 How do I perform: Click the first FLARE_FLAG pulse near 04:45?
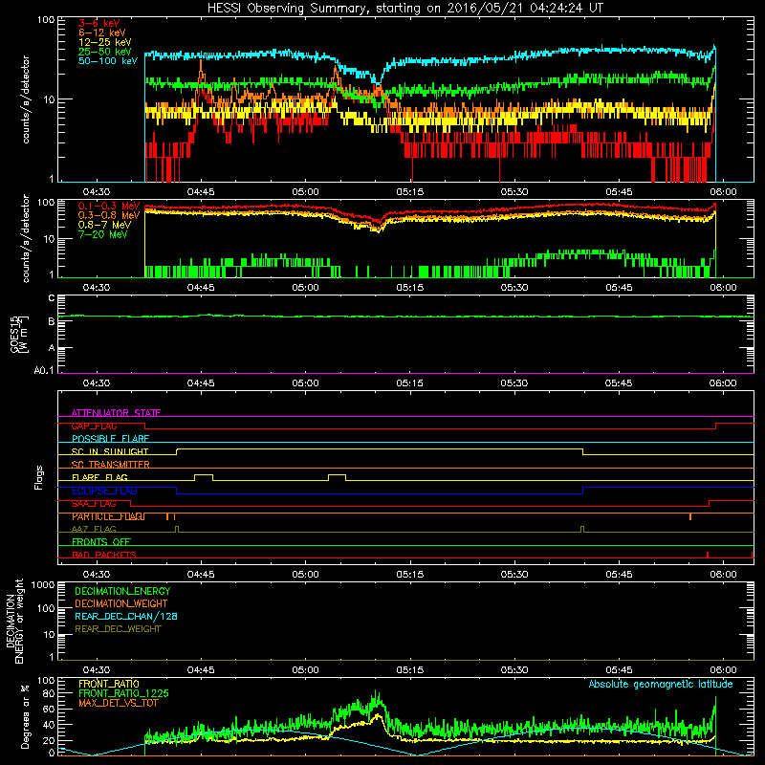click(x=204, y=477)
